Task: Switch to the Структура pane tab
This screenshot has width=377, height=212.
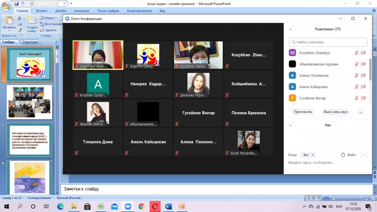Action: (x=30, y=42)
